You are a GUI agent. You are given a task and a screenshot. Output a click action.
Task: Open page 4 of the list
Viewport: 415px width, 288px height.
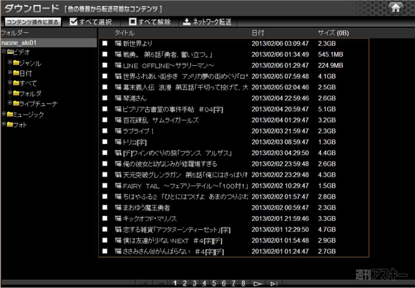(204, 283)
